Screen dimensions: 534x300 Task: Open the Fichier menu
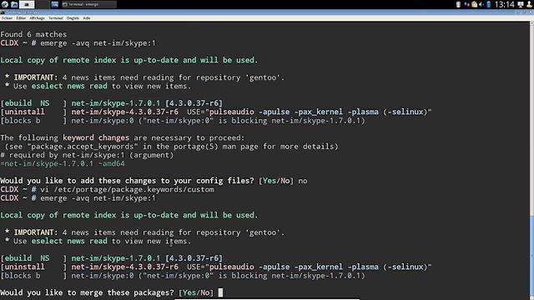[x=7, y=18]
